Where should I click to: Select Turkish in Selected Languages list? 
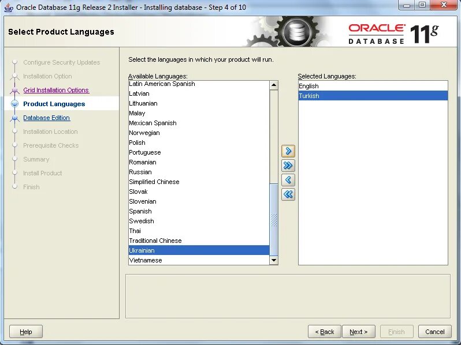coord(373,96)
